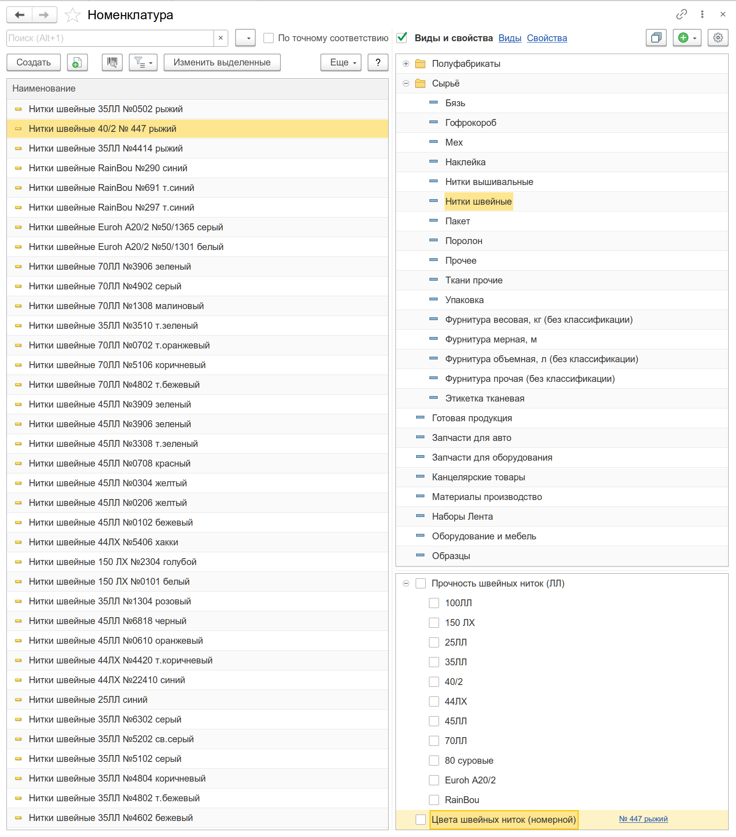The height and width of the screenshot is (837, 736).
Task: Click the Создать button
Action: (33, 62)
